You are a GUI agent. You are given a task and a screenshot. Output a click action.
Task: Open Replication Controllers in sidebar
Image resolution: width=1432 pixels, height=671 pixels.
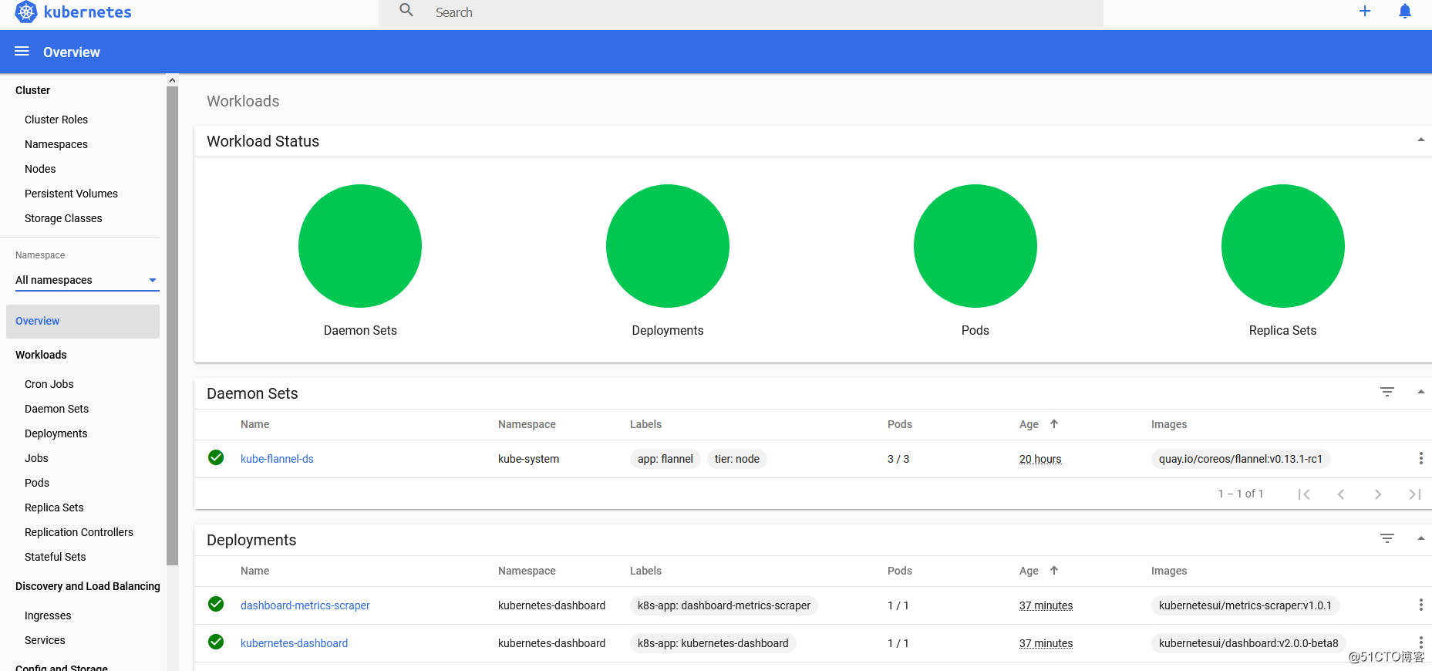79,532
